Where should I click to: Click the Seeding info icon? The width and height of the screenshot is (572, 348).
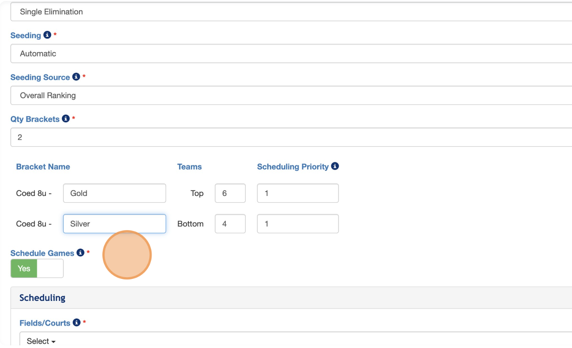(47, 35)
